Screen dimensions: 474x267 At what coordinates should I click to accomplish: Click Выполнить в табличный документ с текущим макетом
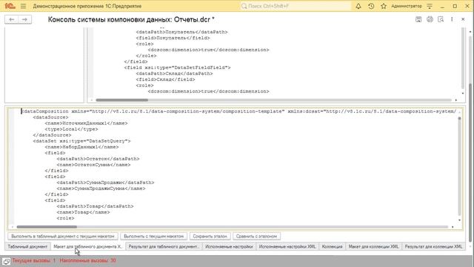coord(63,236)
